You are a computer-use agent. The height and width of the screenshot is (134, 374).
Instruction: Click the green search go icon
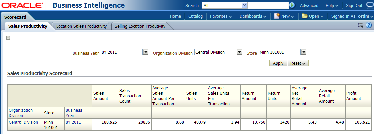(292, 5)
